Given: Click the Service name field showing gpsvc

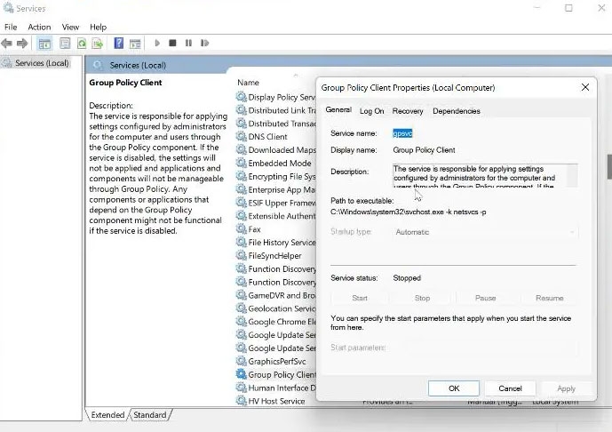Looking at the screenshot, I should tap(402, 133).
